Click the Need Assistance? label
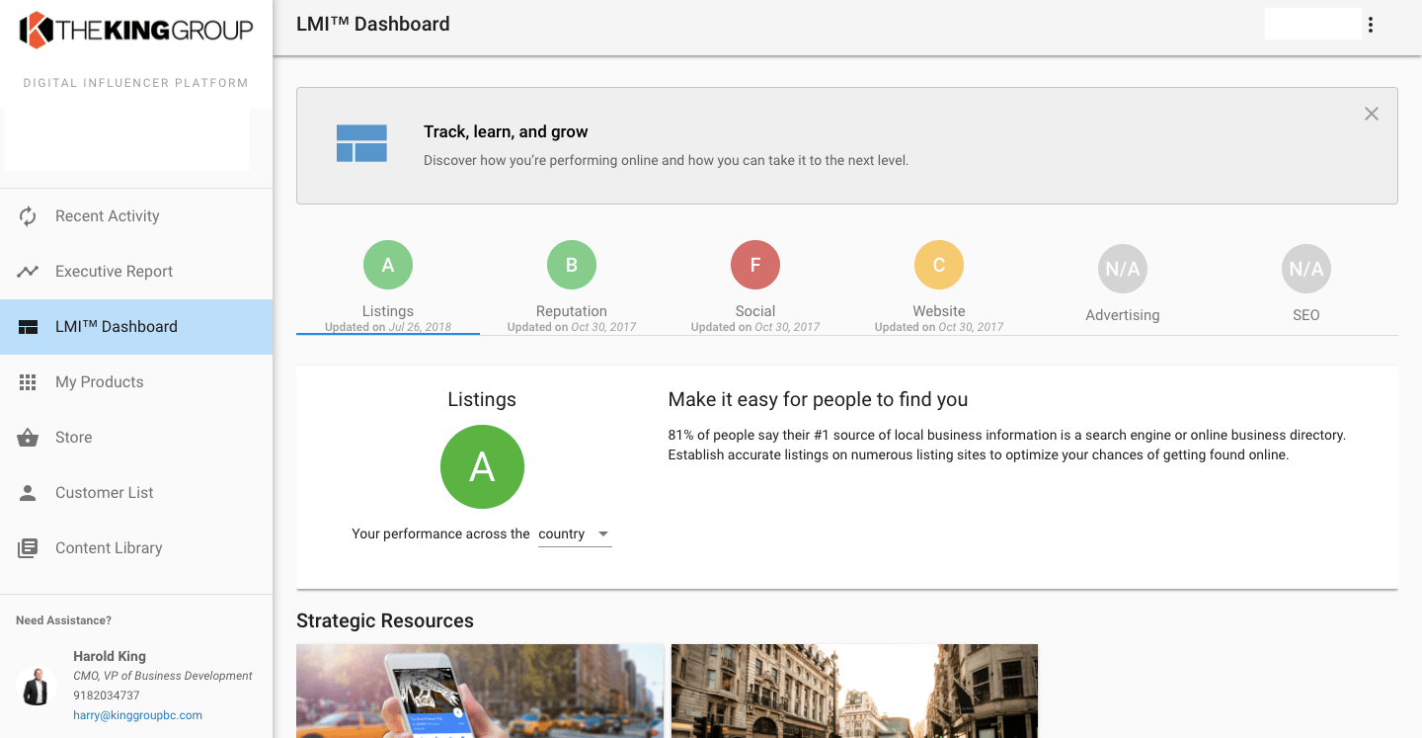The width and height of the screenshot is (1422, 738). (x=64, y=620)
